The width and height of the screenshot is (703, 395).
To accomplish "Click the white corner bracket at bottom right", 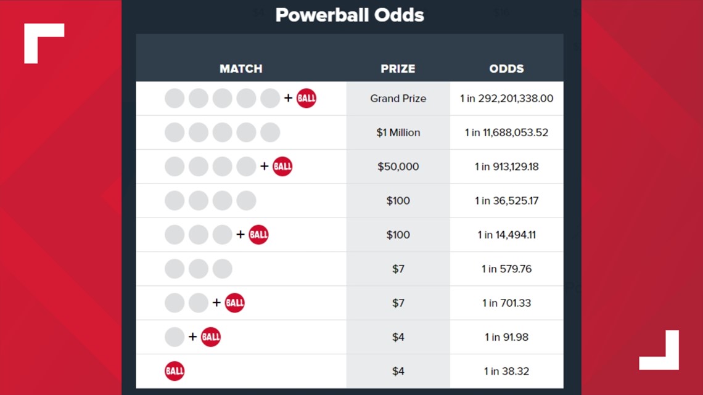I will [659, 350].
